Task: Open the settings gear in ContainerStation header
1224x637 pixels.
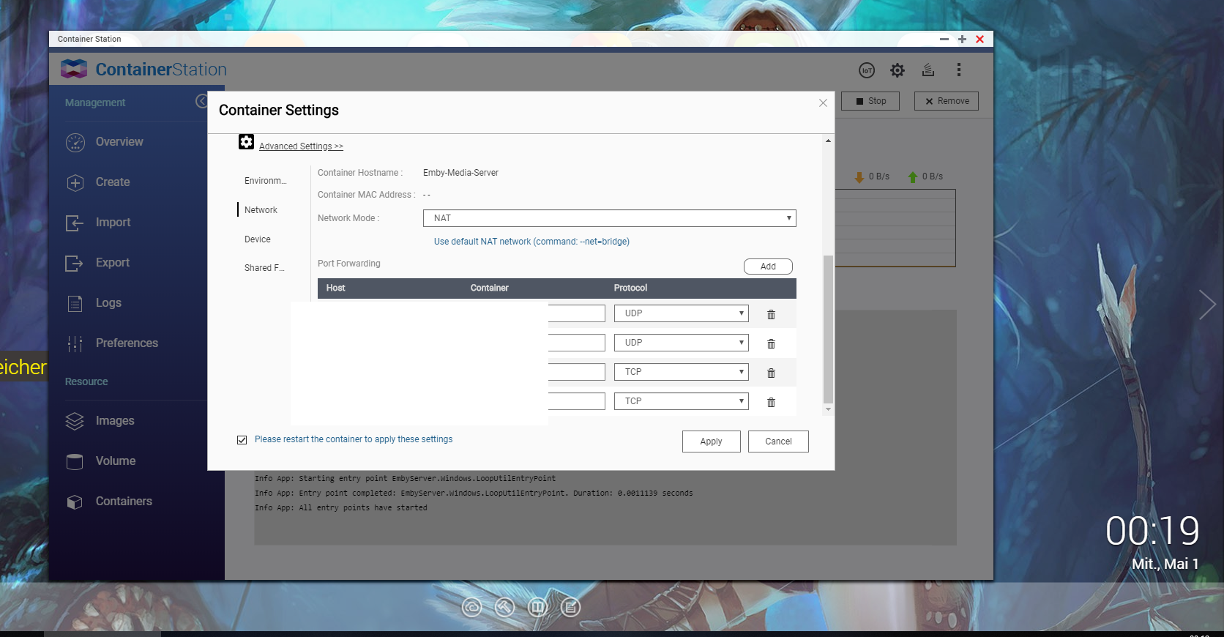Action: point(898,70)
